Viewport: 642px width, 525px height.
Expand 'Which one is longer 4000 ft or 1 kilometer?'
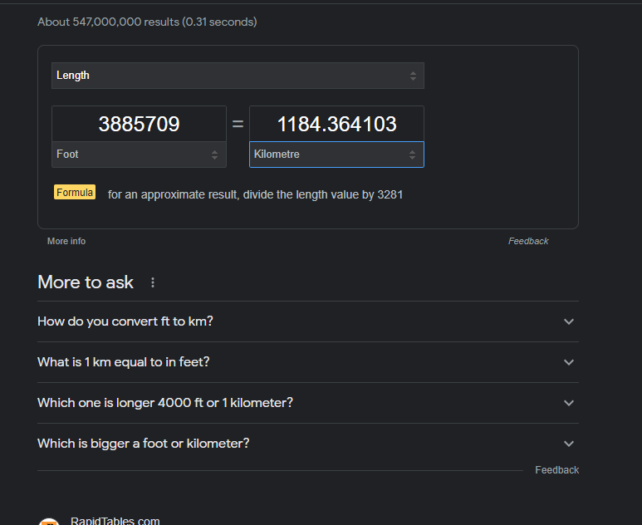point(165,403)
